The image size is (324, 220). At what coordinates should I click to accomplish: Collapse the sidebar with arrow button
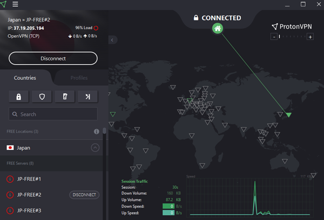point(113,40)
